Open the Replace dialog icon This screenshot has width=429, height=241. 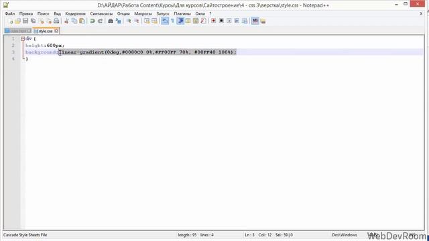(118, 21)
